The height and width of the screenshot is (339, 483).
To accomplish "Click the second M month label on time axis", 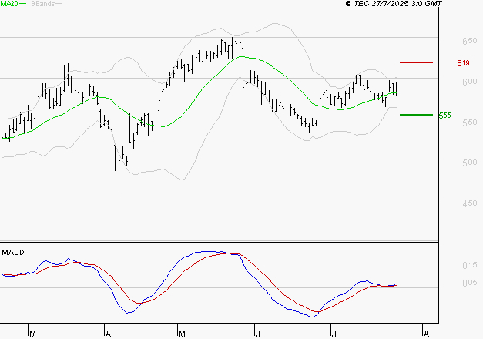I will (182, 334).
